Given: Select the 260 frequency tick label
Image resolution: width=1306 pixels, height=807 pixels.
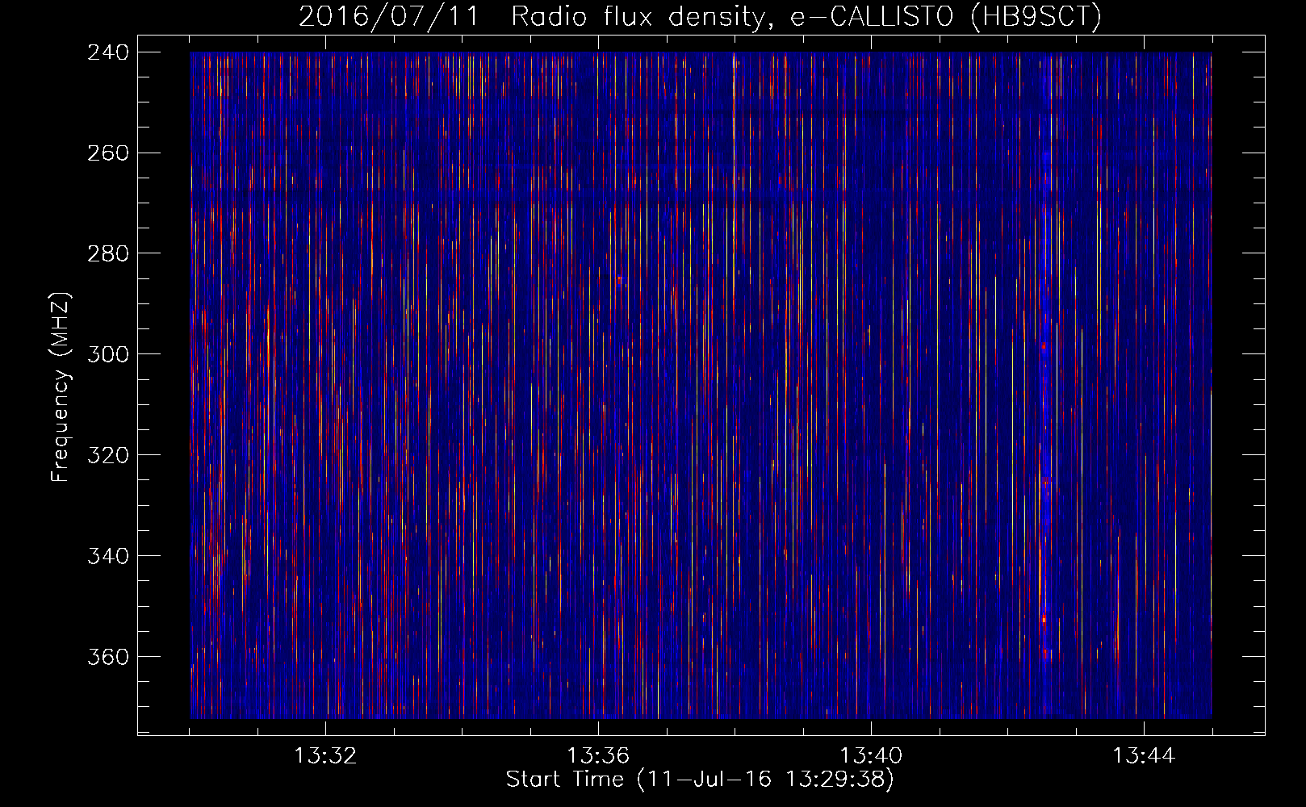Looking at the screenshot, I should coord(108,153).
